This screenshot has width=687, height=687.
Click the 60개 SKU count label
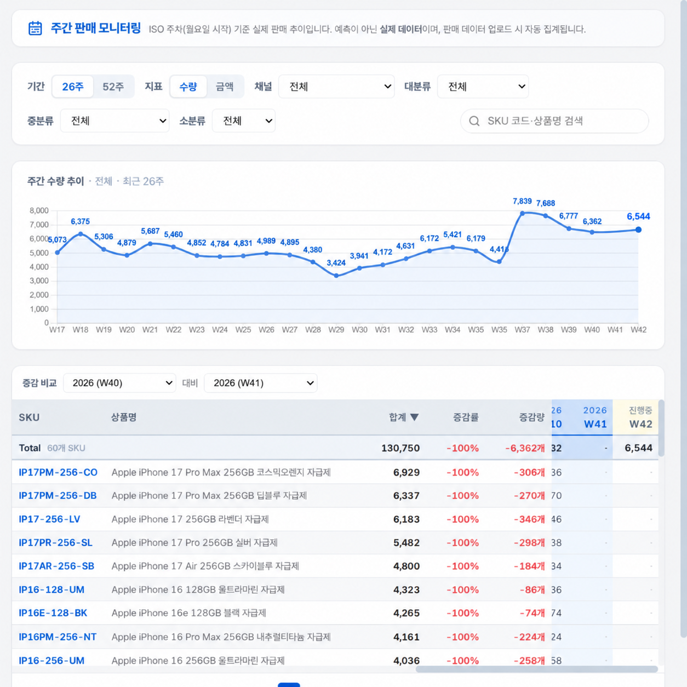pos(66,448)
